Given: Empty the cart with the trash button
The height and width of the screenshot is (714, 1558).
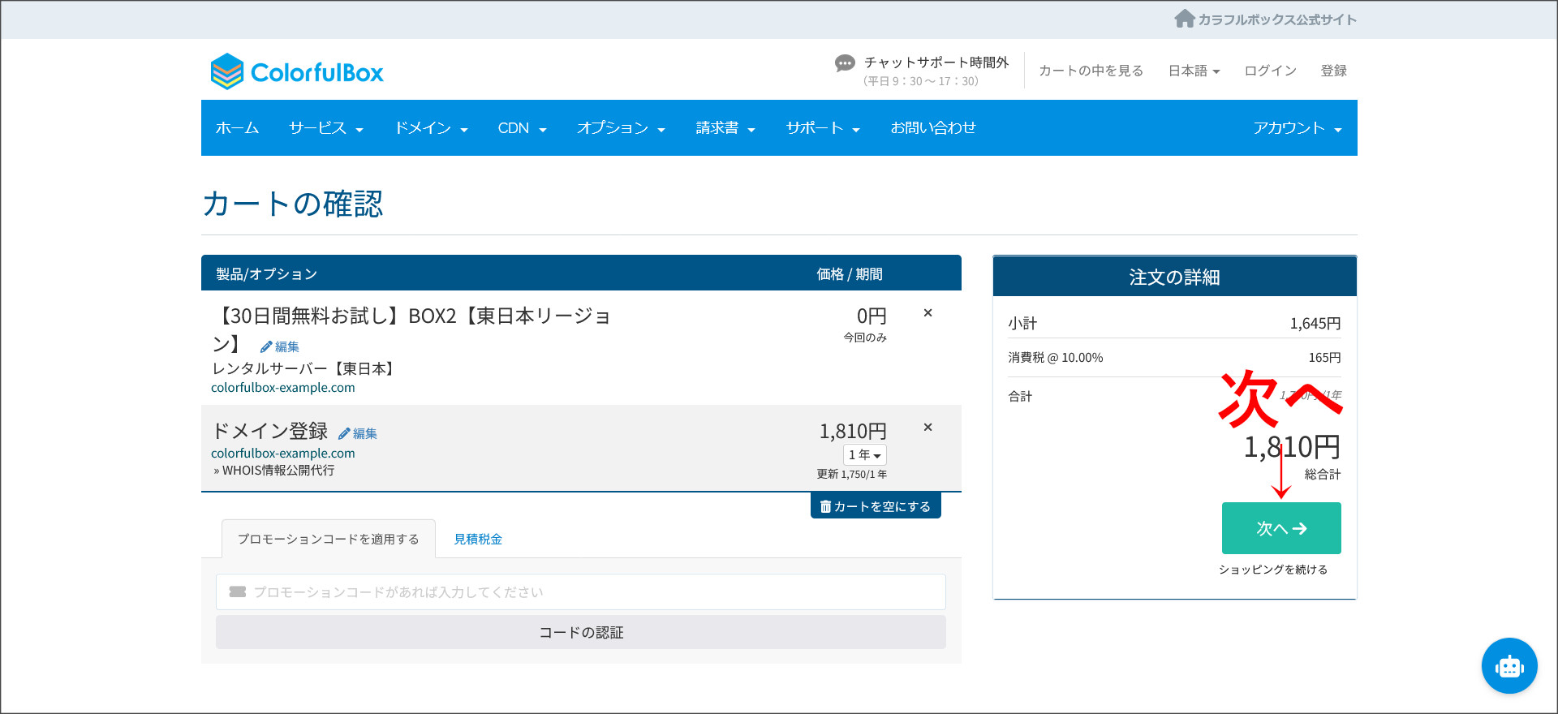Looking at the screenshot, I should coord(875,506).
